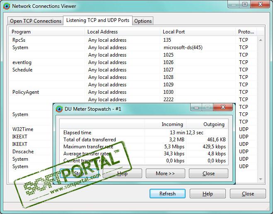Click the window resize grip corner
Viewport: 273px width, 214px height.
click(267, 208)
